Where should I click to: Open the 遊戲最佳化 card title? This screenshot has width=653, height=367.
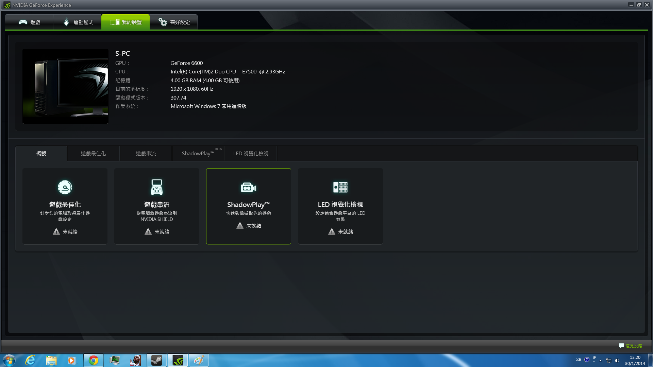click(x=65, y=205)
